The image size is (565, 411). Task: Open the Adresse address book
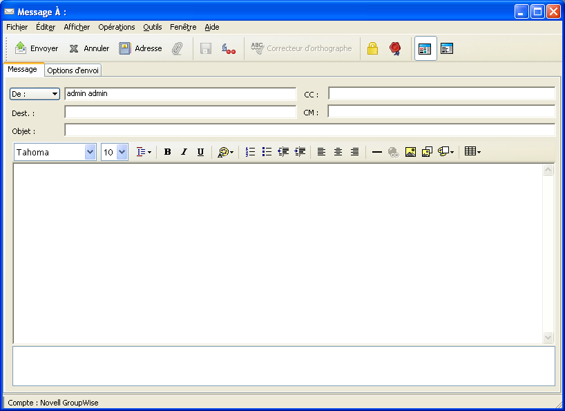140,48
